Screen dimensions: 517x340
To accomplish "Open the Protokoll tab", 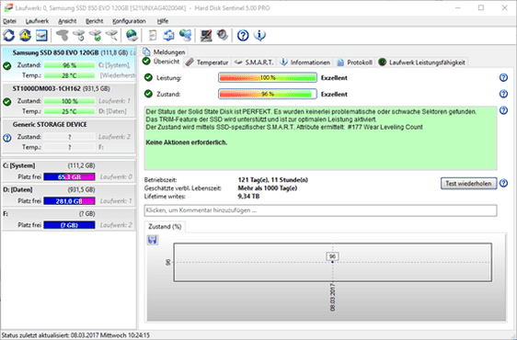I will (354, 62).
